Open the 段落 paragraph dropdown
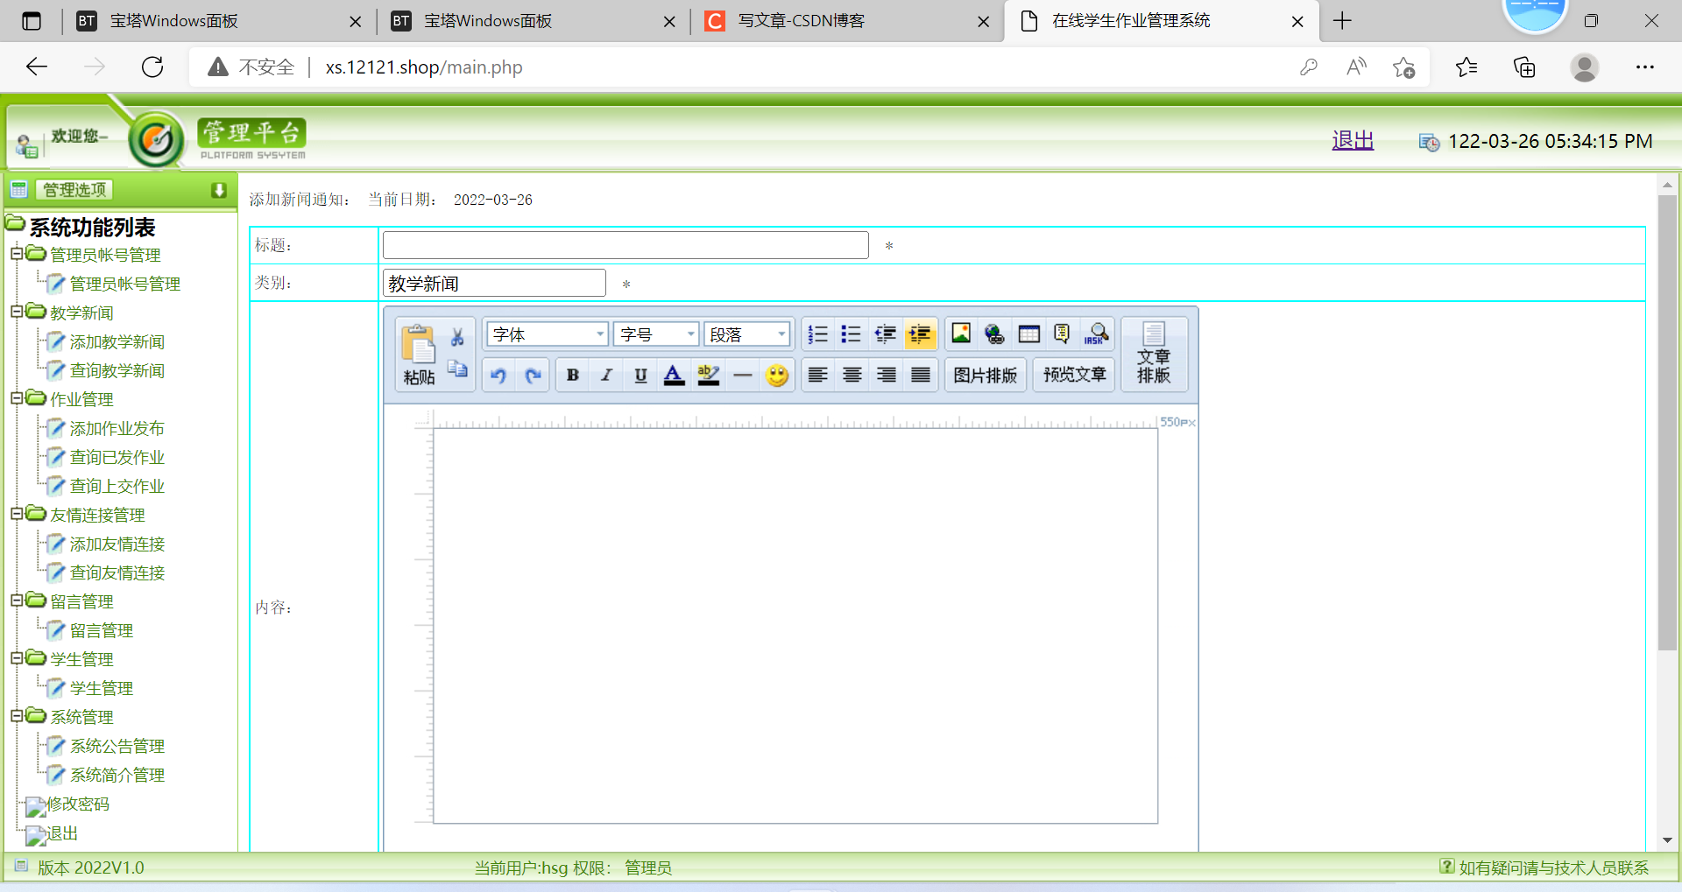 [x=747, y=334]
